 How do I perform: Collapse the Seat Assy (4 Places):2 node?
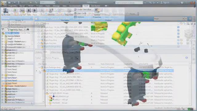click(3, 64)
